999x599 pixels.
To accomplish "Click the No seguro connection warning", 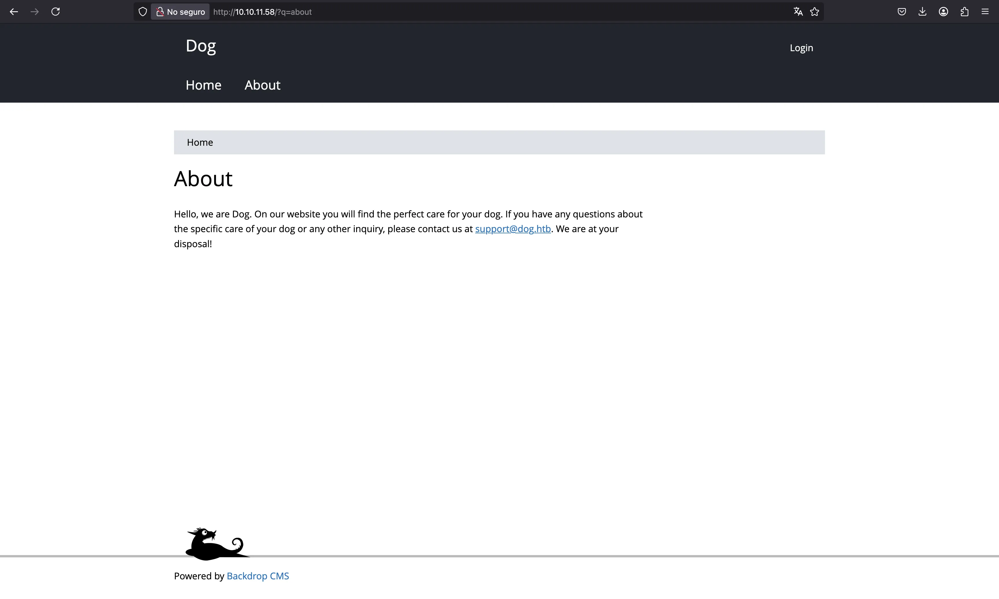I will tap(180, 12).
